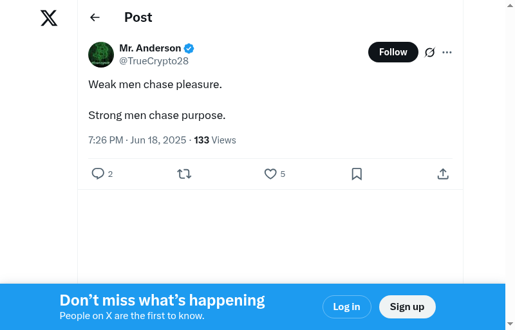Click the 133 Views count

click(x=215, y=140)
